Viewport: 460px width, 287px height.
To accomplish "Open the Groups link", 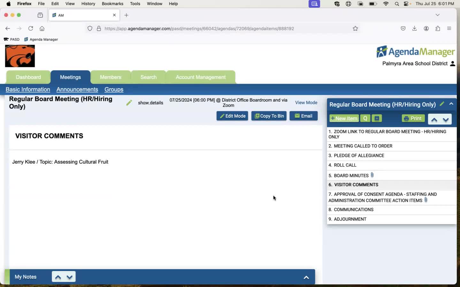I will point(114,90).
